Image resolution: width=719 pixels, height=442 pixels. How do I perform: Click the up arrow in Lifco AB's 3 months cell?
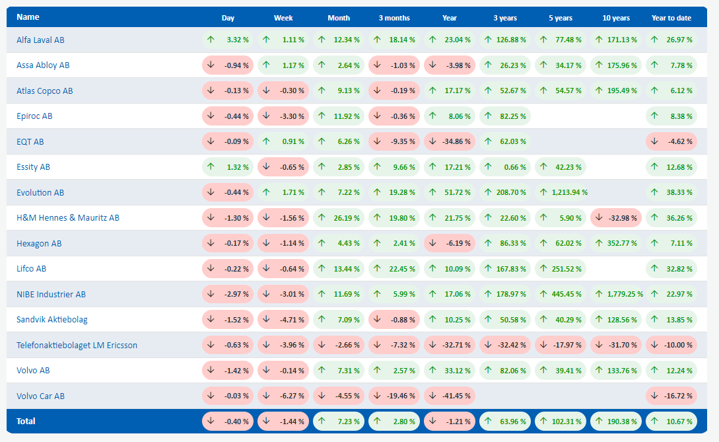(377, 269)
